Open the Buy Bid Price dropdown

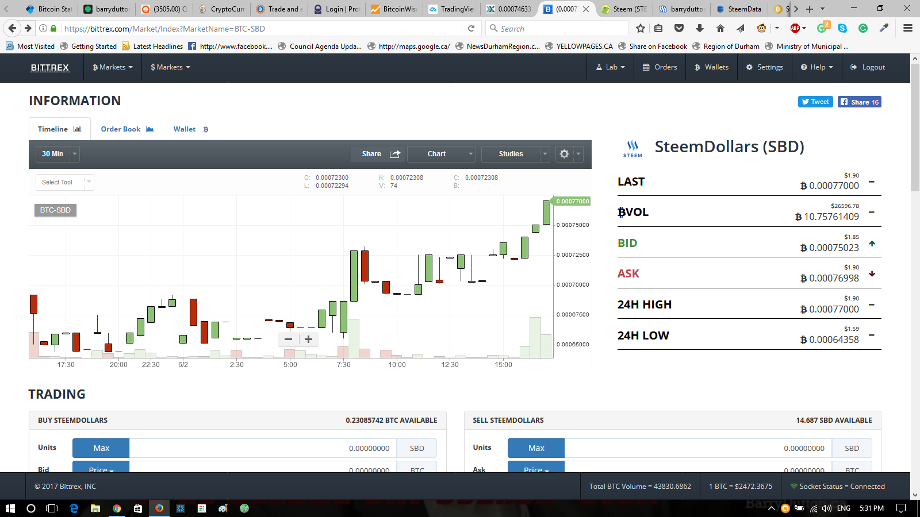tap(101, 468)
